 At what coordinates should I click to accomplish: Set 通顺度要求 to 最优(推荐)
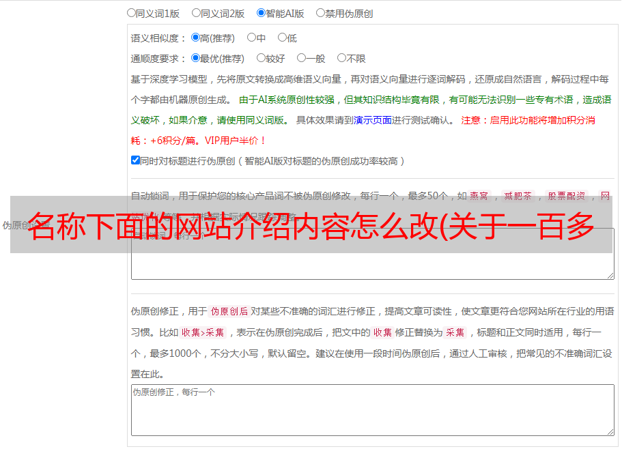coord(195,58)
